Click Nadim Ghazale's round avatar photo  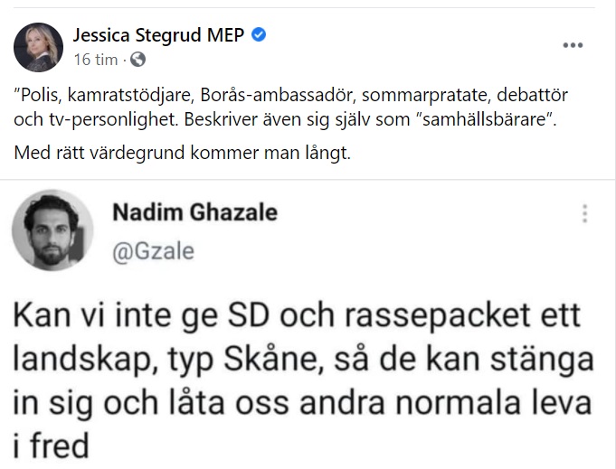(x=52, y=230)
